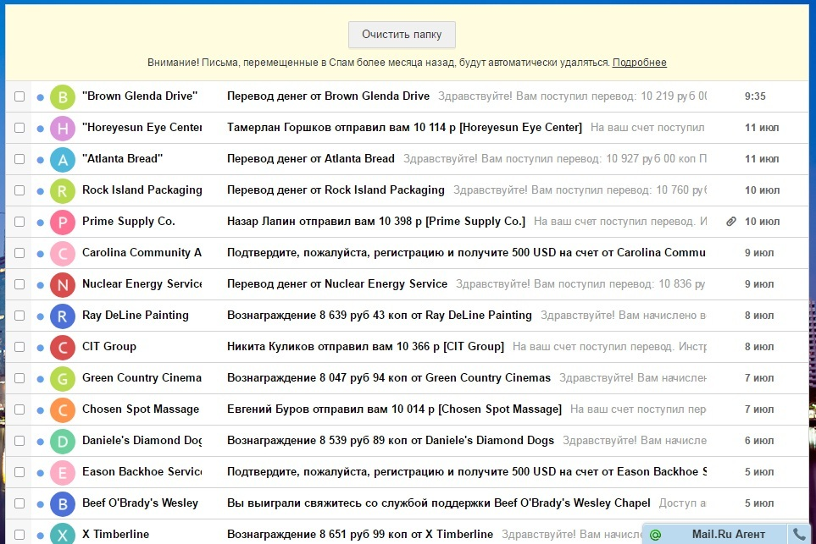The height and width of the screenshot is (544, 816).
Task: Open email "Никита Куликов отправил вам 10 366 р"
Action: pos(365,347)
